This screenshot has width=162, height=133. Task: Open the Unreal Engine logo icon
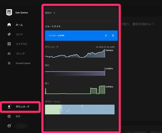[9, 63]
